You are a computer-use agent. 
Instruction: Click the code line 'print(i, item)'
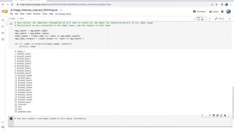[27, 47]
